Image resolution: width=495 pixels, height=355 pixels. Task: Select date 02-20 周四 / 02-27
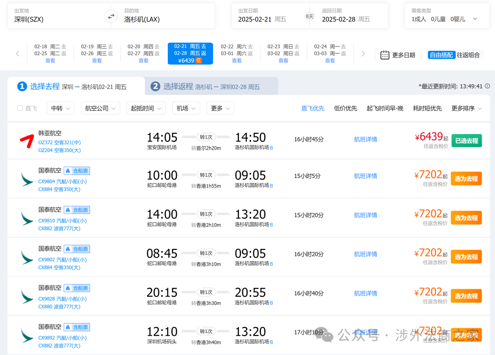pos(143,54)
